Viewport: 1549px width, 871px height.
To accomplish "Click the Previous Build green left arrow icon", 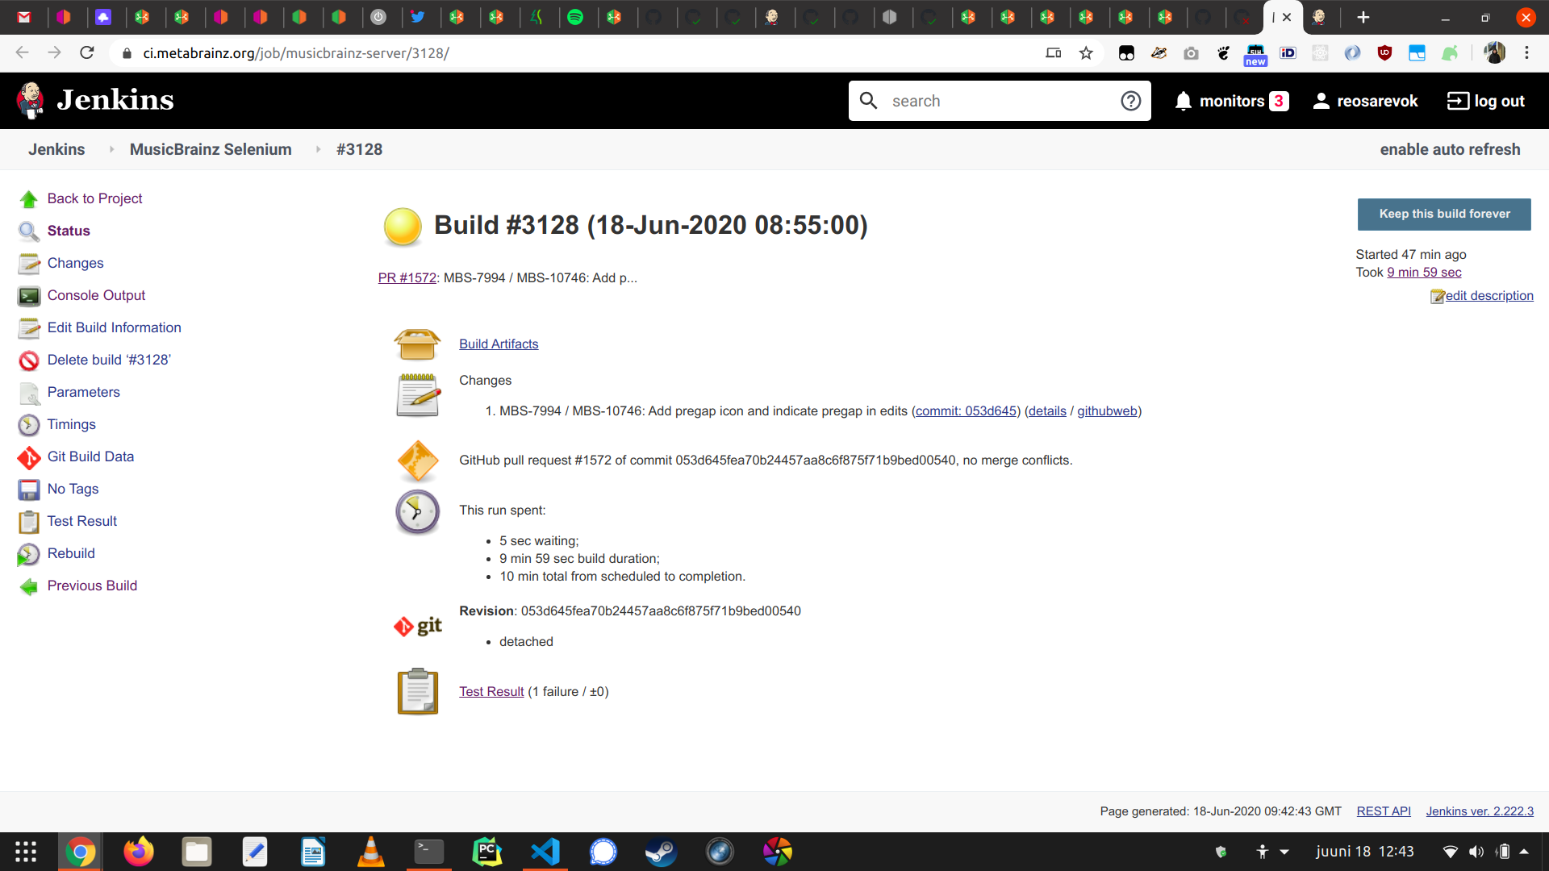I will 29,586.
